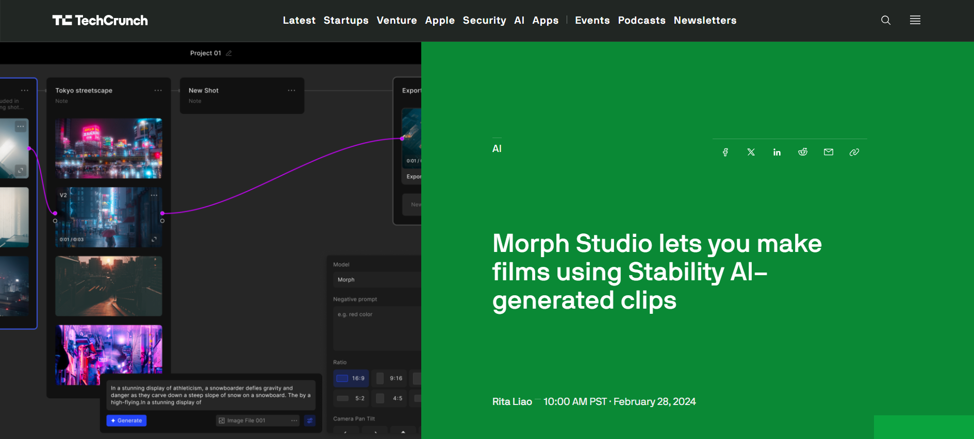The image size is (974, 439).
Task: Open the Security nav item
Action: 484,20
